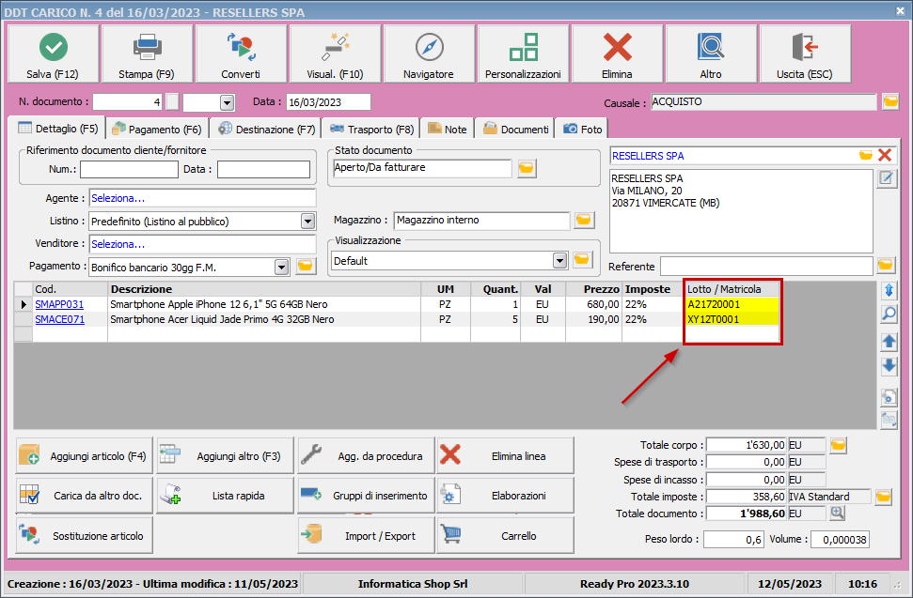
Task: Exit with Uscita (ESC) button
Action: click(x=805, y=54)
